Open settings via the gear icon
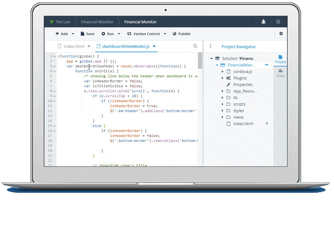The width and height of the screenshot is (334, 226). (x=281, y=34)
